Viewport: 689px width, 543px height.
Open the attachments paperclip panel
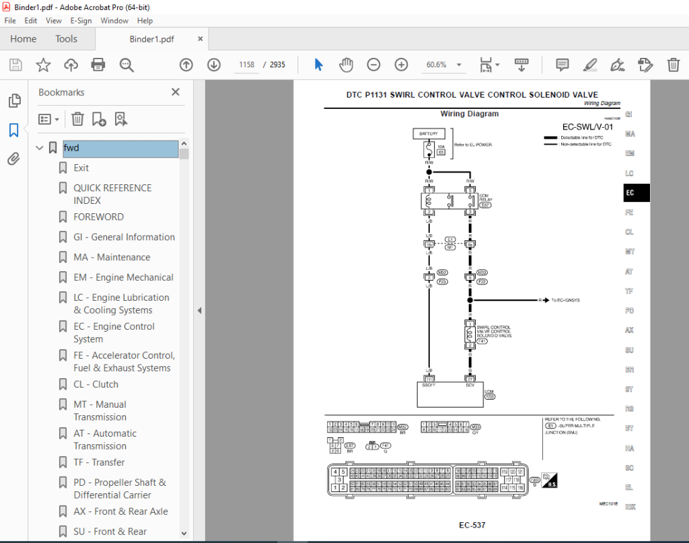[x=14, y=159]
